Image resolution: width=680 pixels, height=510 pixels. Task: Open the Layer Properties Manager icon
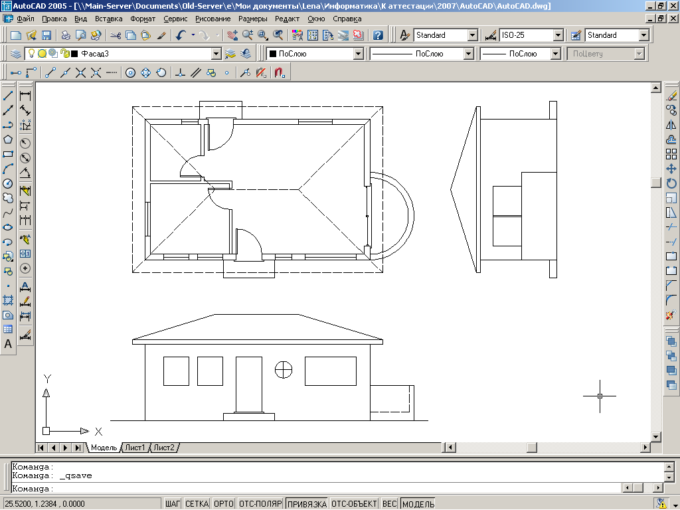pyautogui.click(x=16, y=54)
